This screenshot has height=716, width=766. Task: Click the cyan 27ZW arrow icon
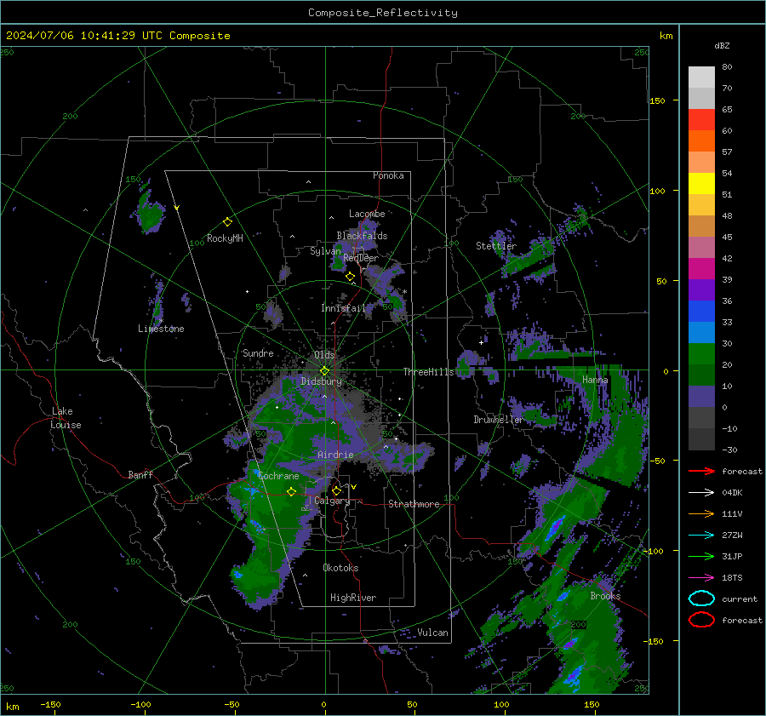pyautogui.click(x=701, y=536)
